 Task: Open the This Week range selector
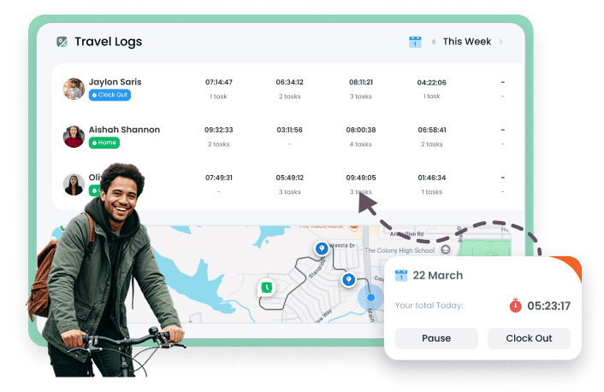(466, 42)
